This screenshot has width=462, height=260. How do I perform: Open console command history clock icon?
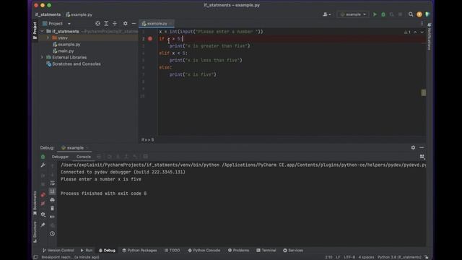pyautogui.click(x=52, y=234)
